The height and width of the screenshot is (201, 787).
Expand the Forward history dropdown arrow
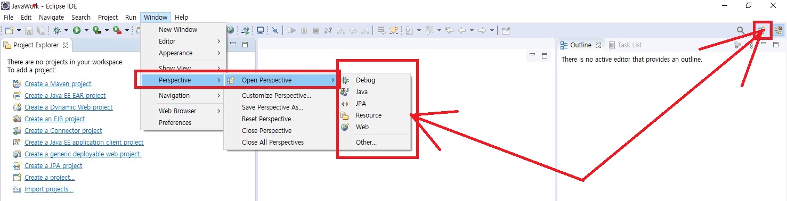492,30
